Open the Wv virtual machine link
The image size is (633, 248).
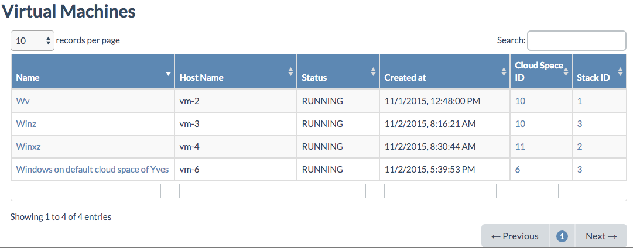coord(23,101)
